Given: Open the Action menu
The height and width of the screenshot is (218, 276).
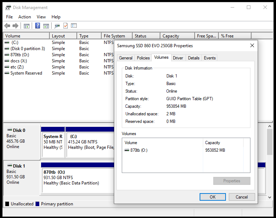Looking at the screenshot, I should pyautogui.click(x=25, y=17).
